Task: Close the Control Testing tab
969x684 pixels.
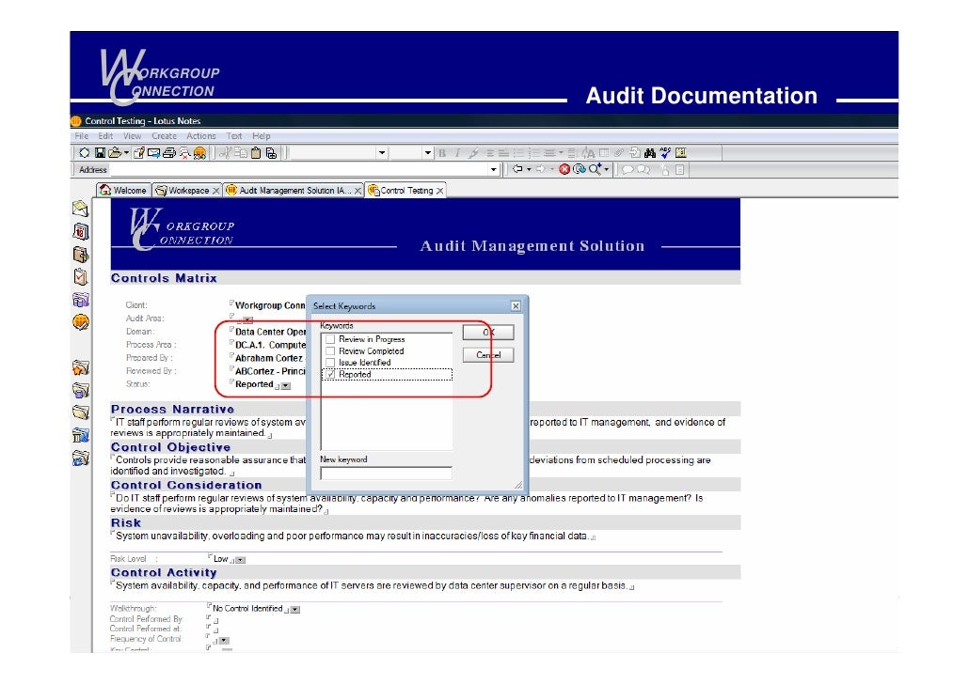Action: pyautogui.click(x=439, y=191)
